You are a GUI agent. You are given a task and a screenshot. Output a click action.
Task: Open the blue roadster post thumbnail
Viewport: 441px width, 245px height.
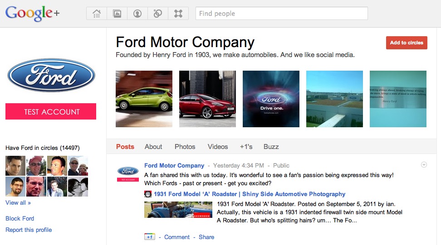(178, 210)
